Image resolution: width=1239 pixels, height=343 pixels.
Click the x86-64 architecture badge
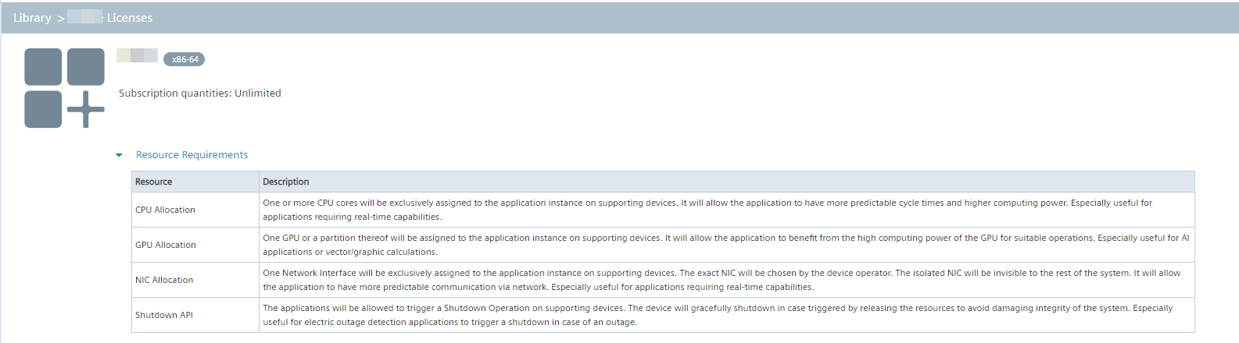click(x=184, y=59)
